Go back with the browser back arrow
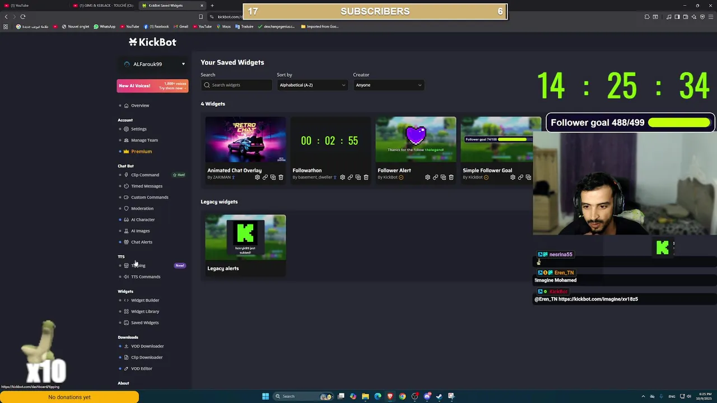This screenshot has height=403, width=717. click(6, 17)
